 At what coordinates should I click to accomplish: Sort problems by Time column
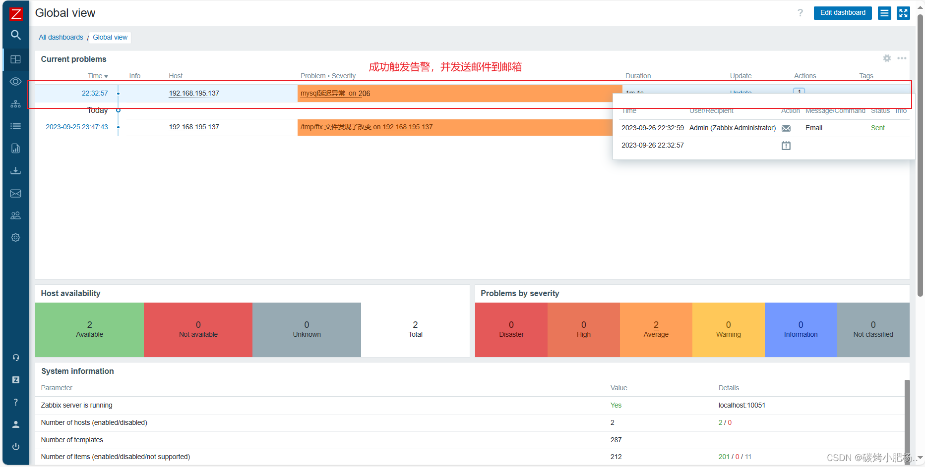pos(98,76)
